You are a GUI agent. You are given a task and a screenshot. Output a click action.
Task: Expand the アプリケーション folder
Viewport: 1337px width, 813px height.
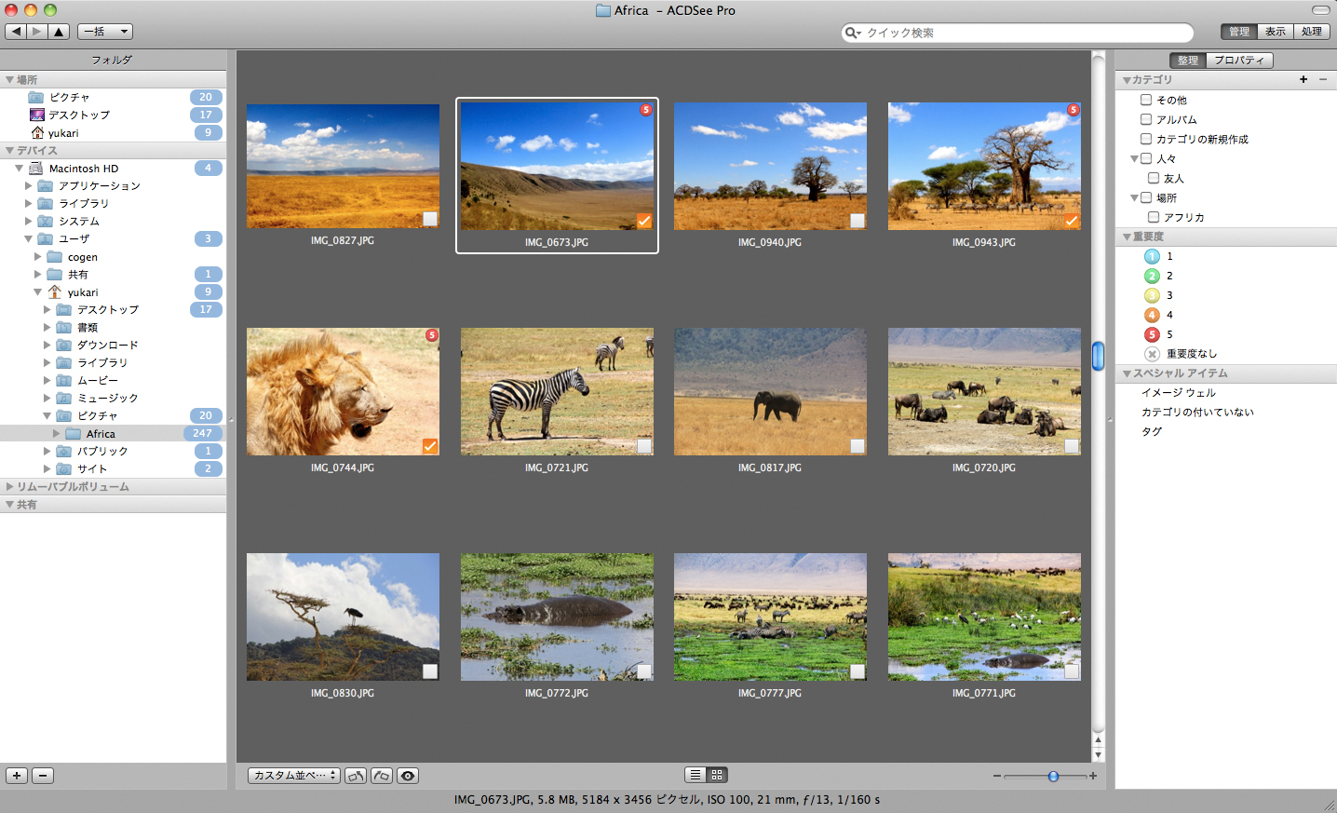(28, 186)
